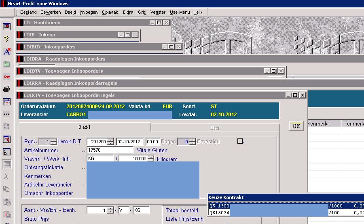The width and height of the screenshot is (364, 224).
Task: Click the window-with-red-mark icon at sidebar top
Action: point(7,26)
